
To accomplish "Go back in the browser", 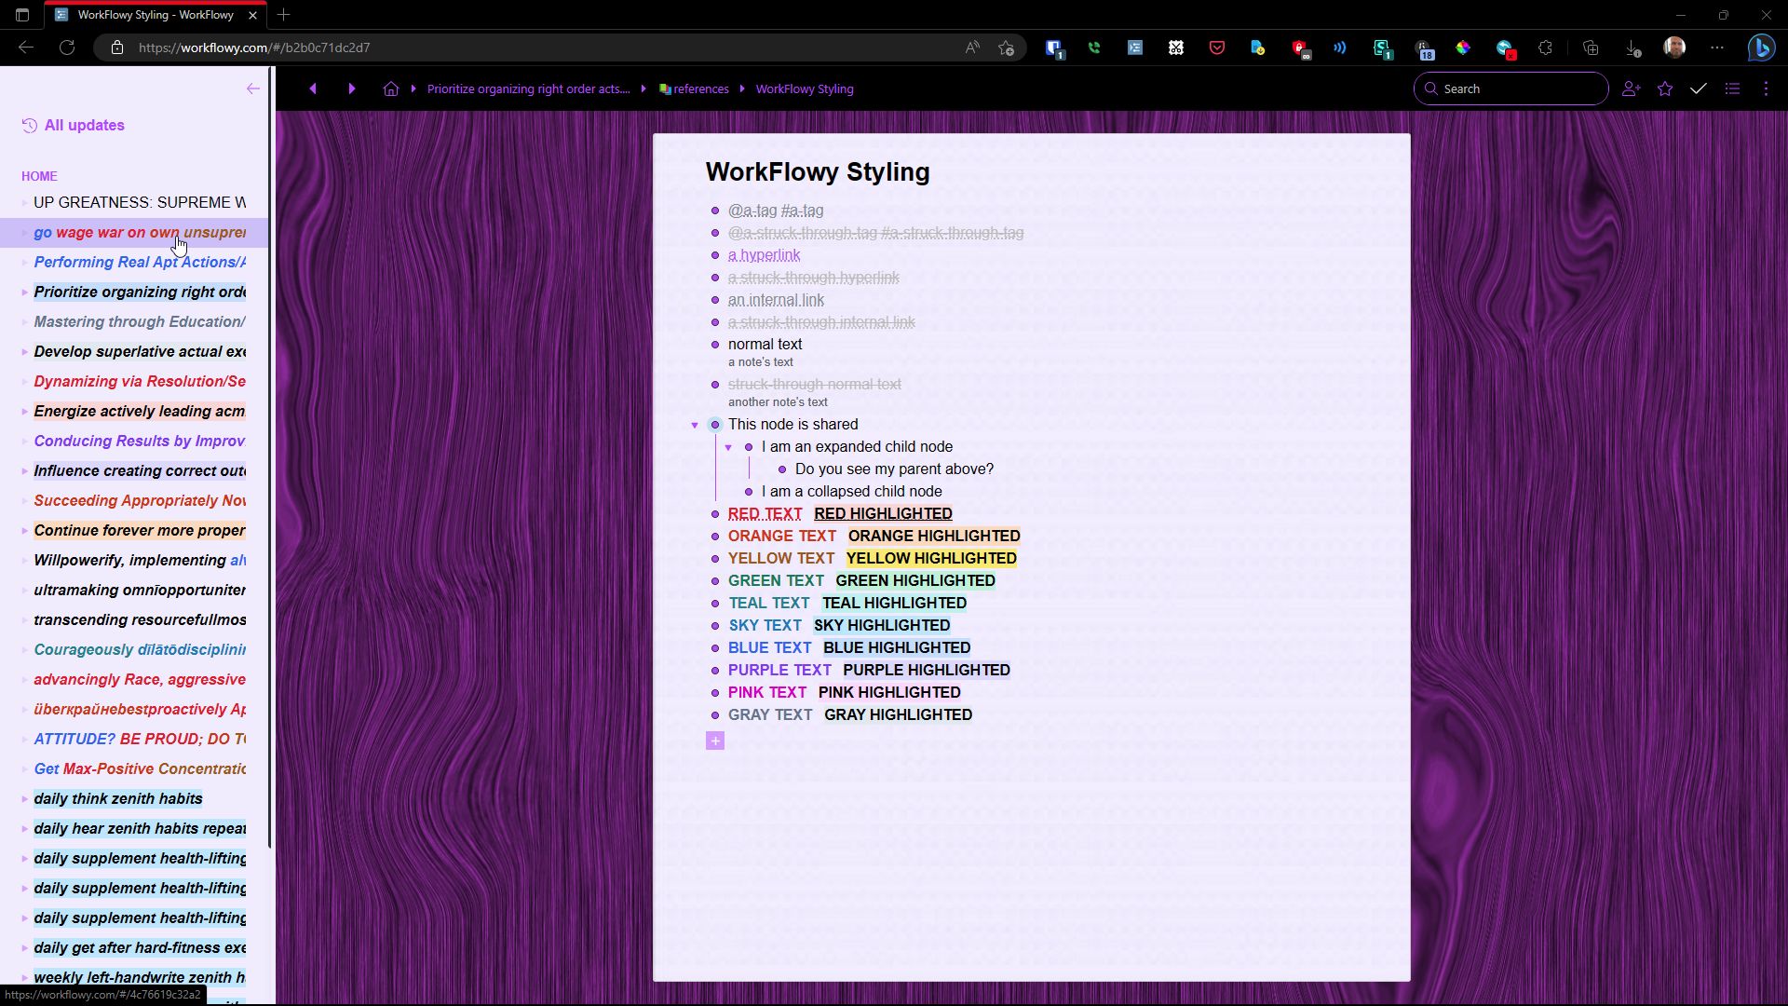I will click(x=26, y=48).
